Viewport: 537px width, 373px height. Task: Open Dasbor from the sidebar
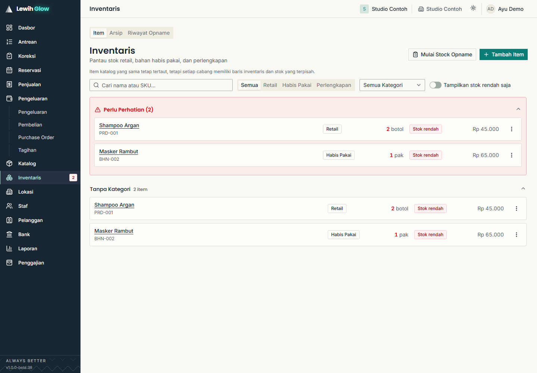click(40, 28)
